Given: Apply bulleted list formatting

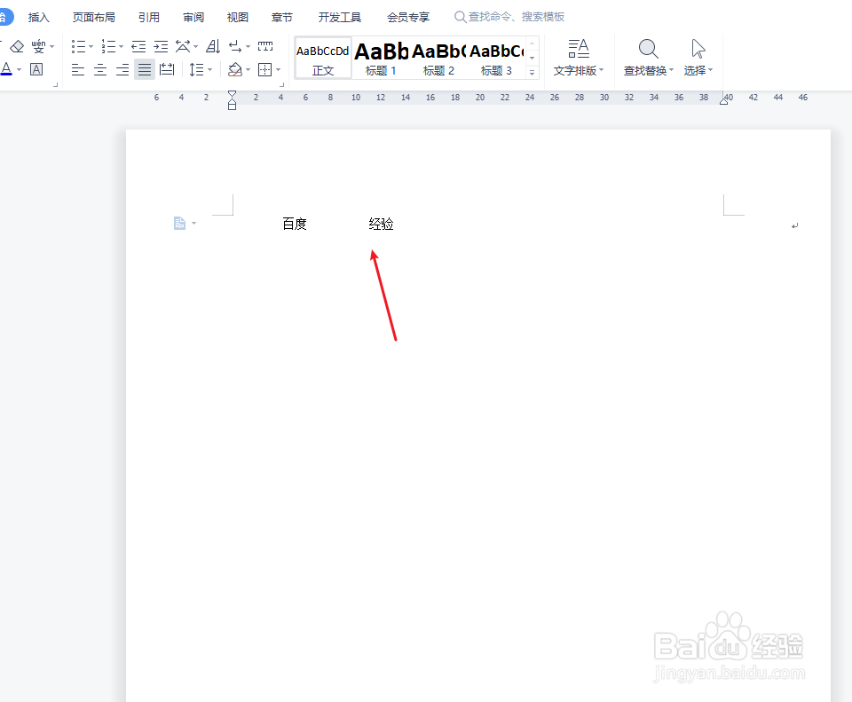Looking at the screenshot, I should click(x=78, y=47).
